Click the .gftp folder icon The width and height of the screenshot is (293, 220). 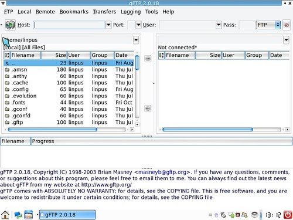point(7,122)
